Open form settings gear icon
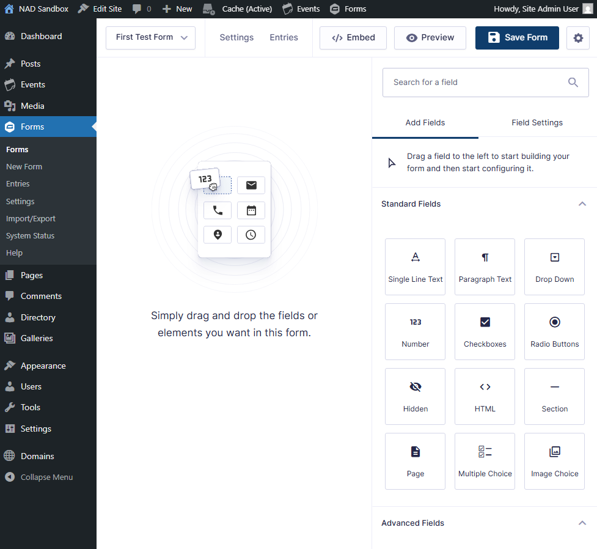Screen dimensions: 597x549 (578, 38)
